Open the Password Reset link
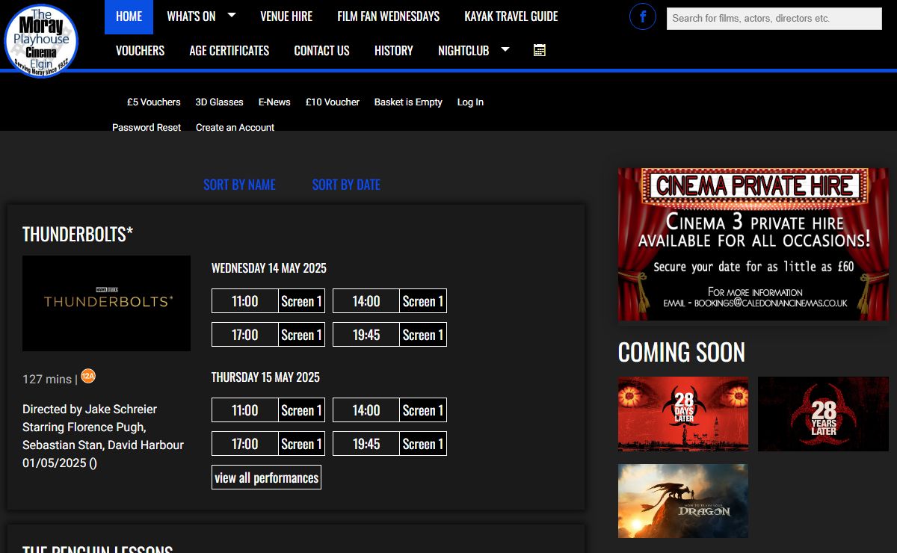 click(x=147, y=128)
